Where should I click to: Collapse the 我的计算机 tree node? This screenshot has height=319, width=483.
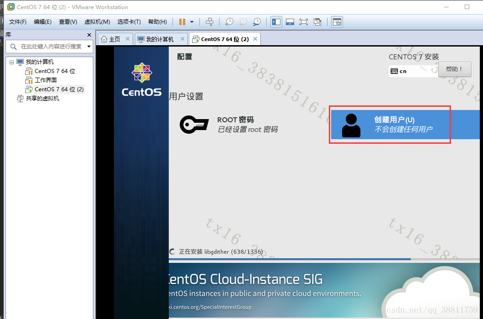(12, 62)
